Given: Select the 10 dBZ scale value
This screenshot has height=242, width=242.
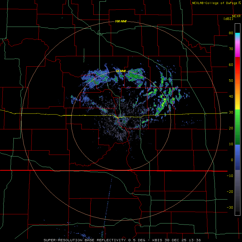Looking at the screenshot, I should tap(231, 144).
